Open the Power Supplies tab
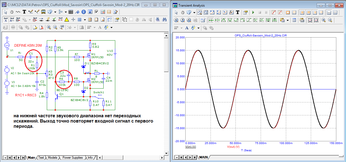 click(x=72, y=158)
